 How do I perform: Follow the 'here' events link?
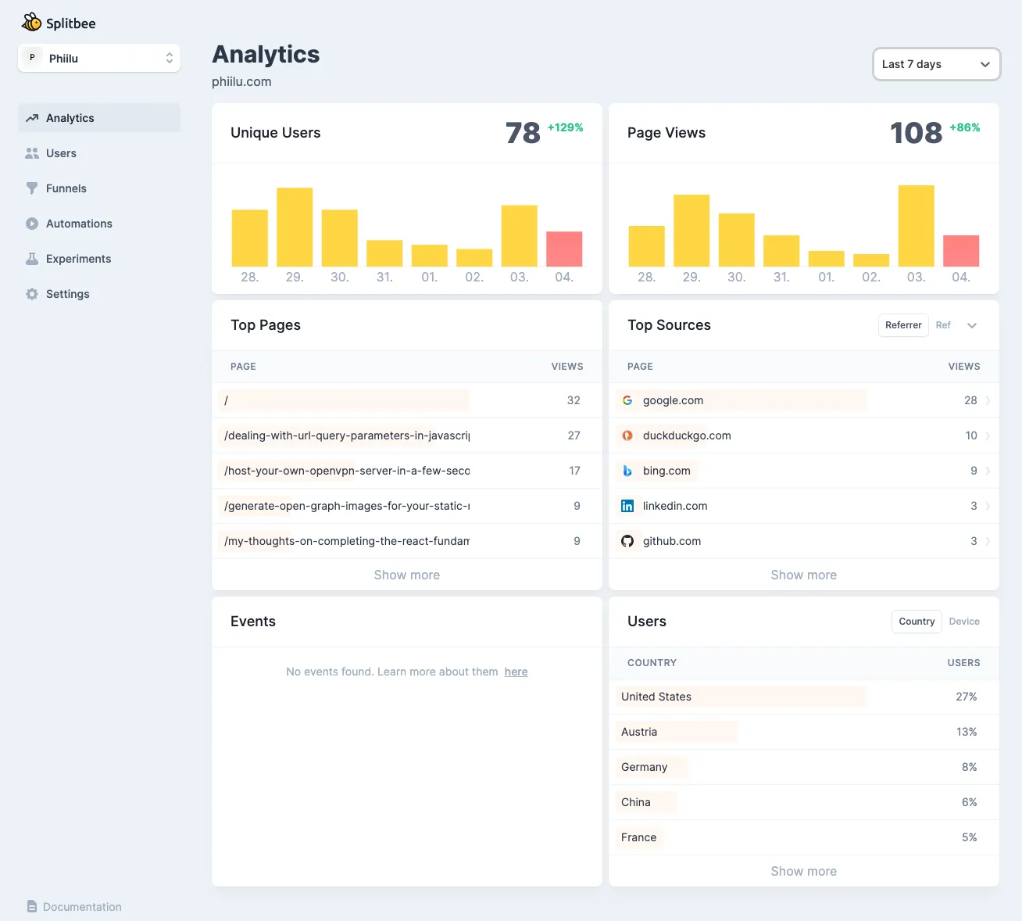point(516,672)
